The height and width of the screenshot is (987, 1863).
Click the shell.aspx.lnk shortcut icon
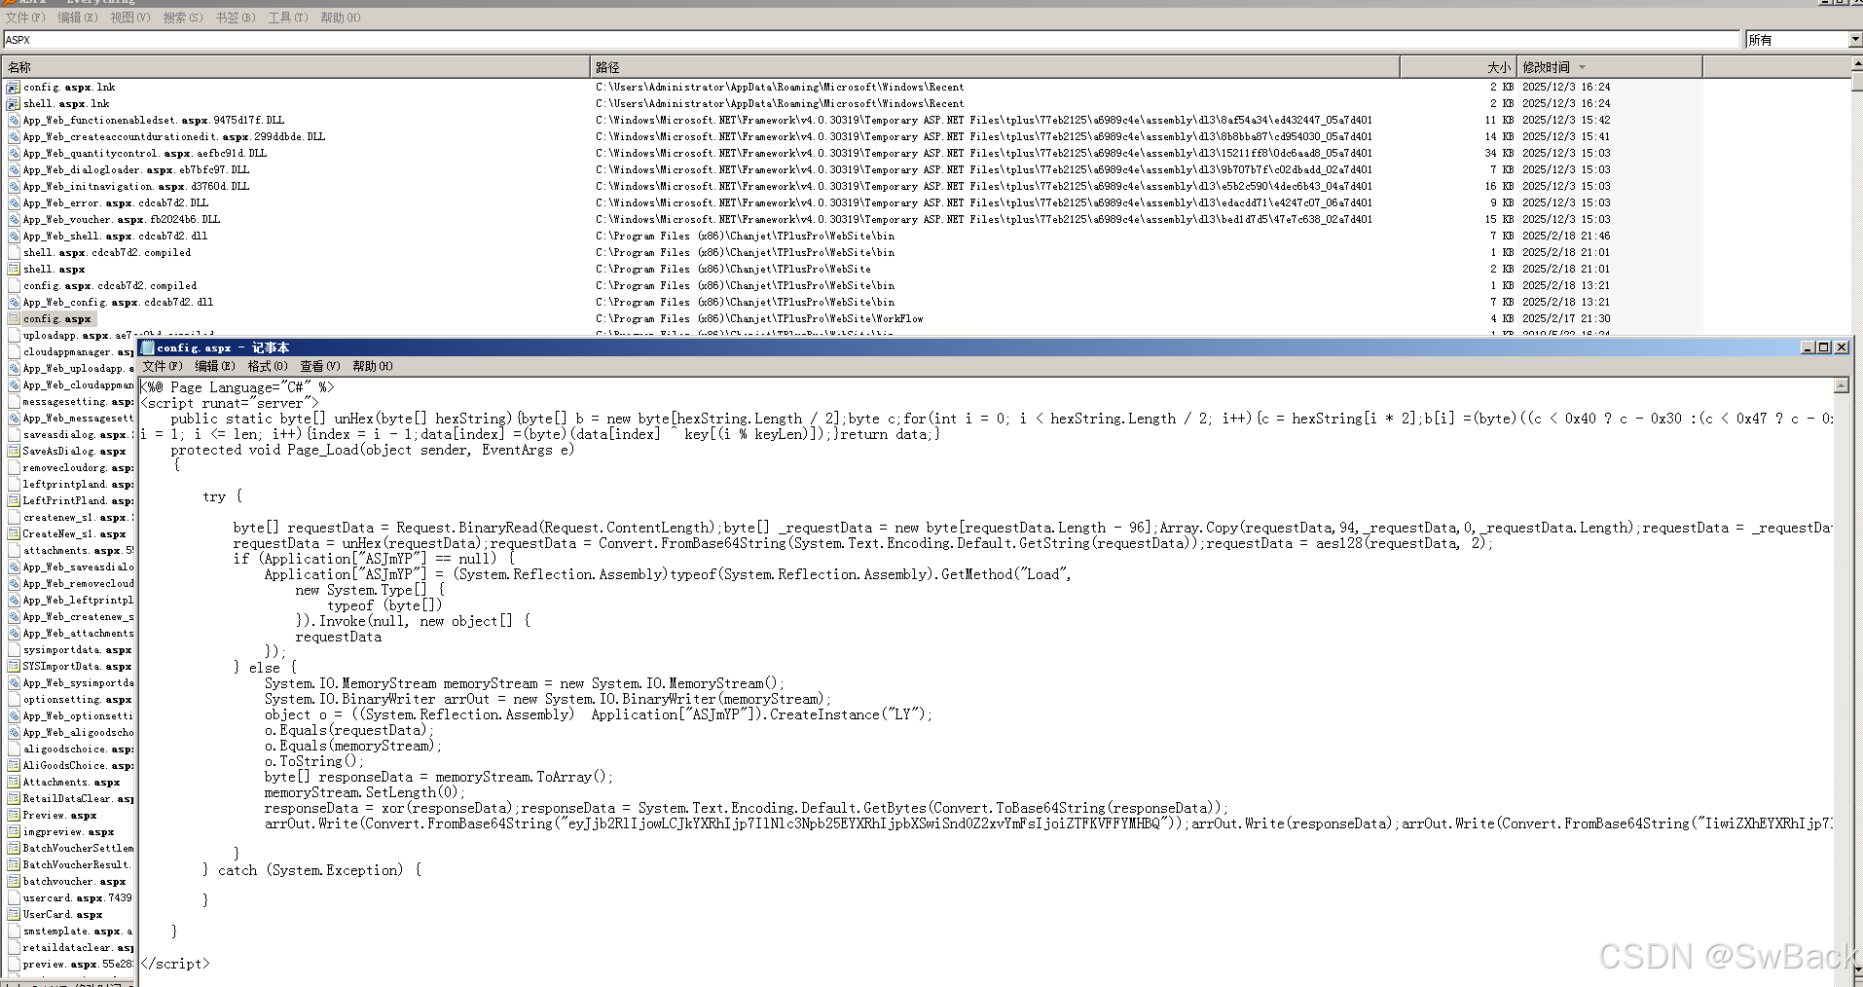pyautogui.click(x=14, y=104)
